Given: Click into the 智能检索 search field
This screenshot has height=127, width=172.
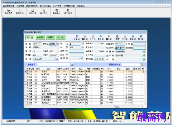Looking at the screenshot, I should click(x=54, y=64).
